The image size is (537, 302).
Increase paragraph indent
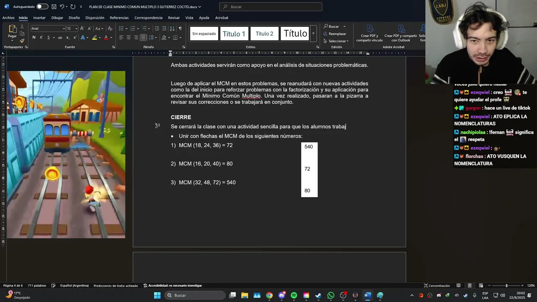click(x=164, y=28)
